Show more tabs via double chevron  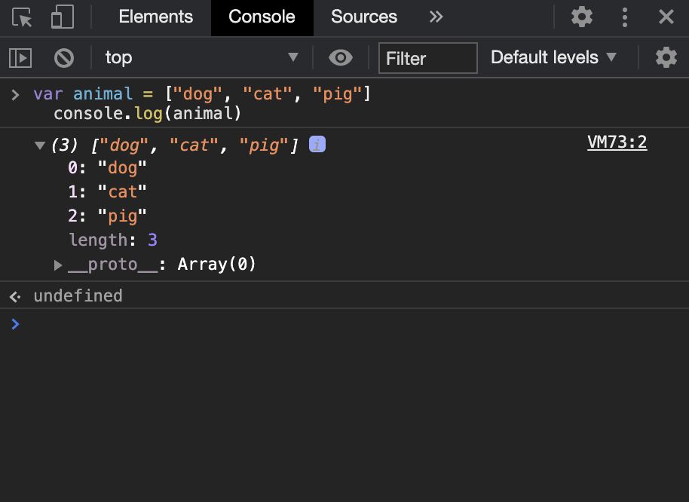(x=436, y=17)
